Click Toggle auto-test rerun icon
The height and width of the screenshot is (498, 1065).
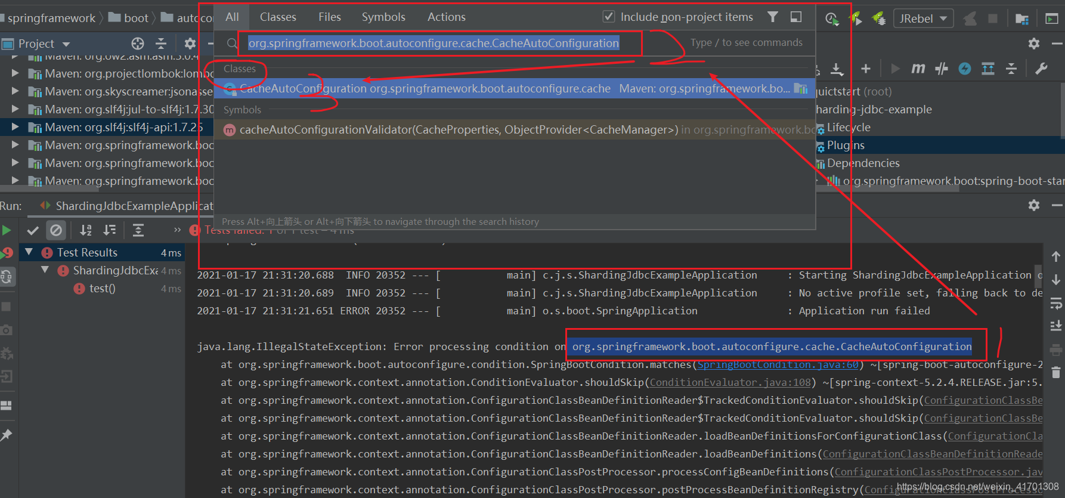click(x=7, y=276)
